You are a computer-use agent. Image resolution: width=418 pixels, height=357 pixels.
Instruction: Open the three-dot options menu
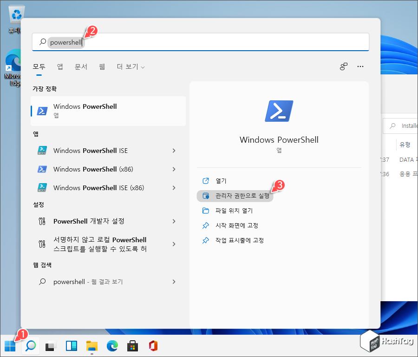point(360,66)
